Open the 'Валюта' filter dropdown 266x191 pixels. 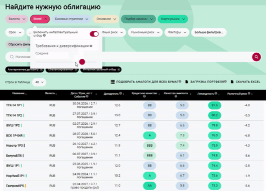click(17, 19)
